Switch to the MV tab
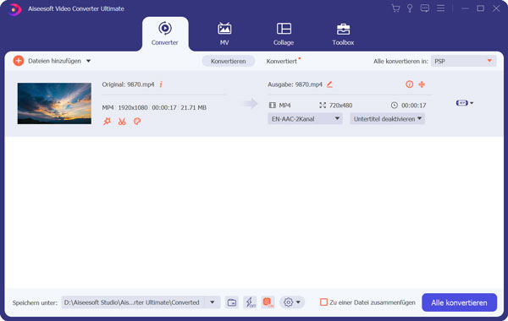This screenshot has width=508, height=321. click(224, 34)
